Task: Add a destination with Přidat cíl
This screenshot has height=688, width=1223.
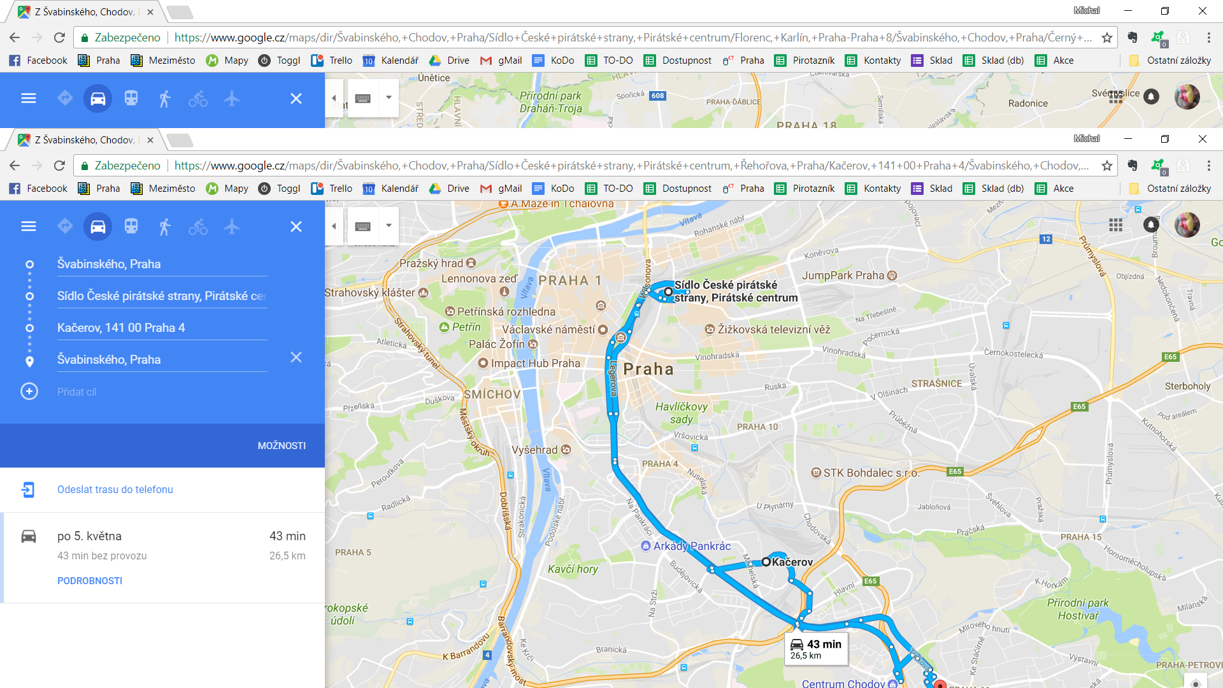Action: coord(76,392)
